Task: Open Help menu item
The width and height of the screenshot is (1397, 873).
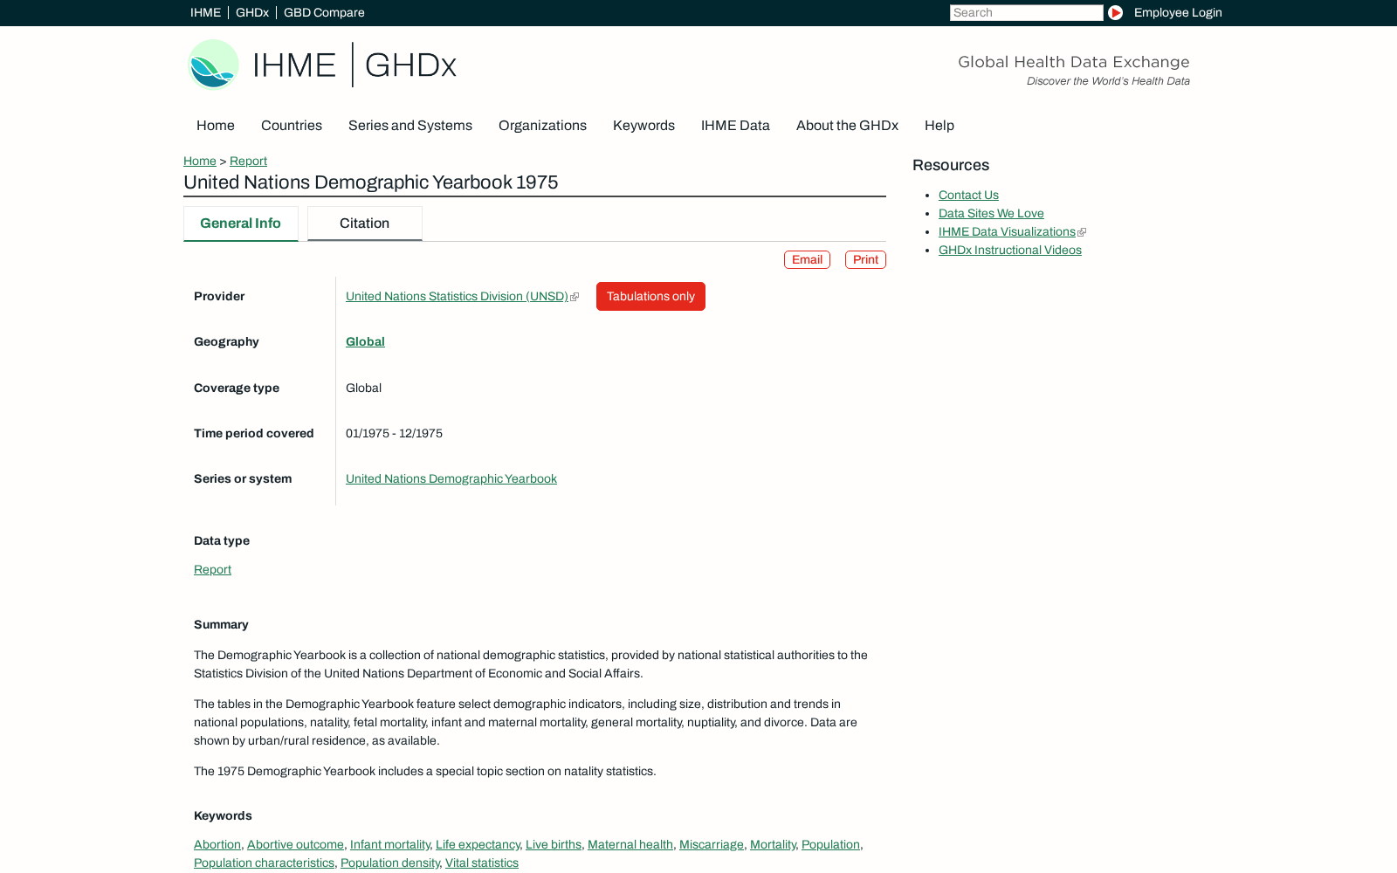Action: coord(939,126)
